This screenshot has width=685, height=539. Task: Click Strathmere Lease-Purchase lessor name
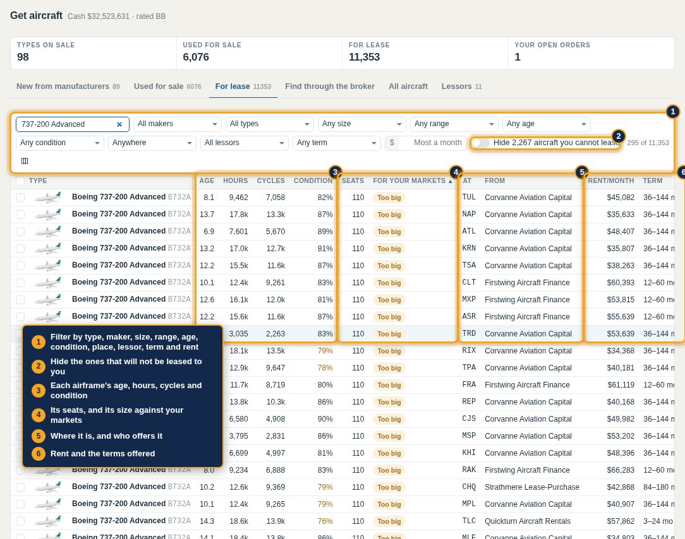pos(531,487)
